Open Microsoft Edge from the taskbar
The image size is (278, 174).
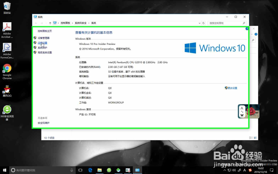pos(90,170)
